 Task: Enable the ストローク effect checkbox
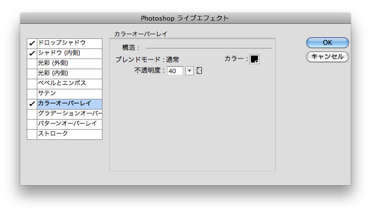pos(32,134)
